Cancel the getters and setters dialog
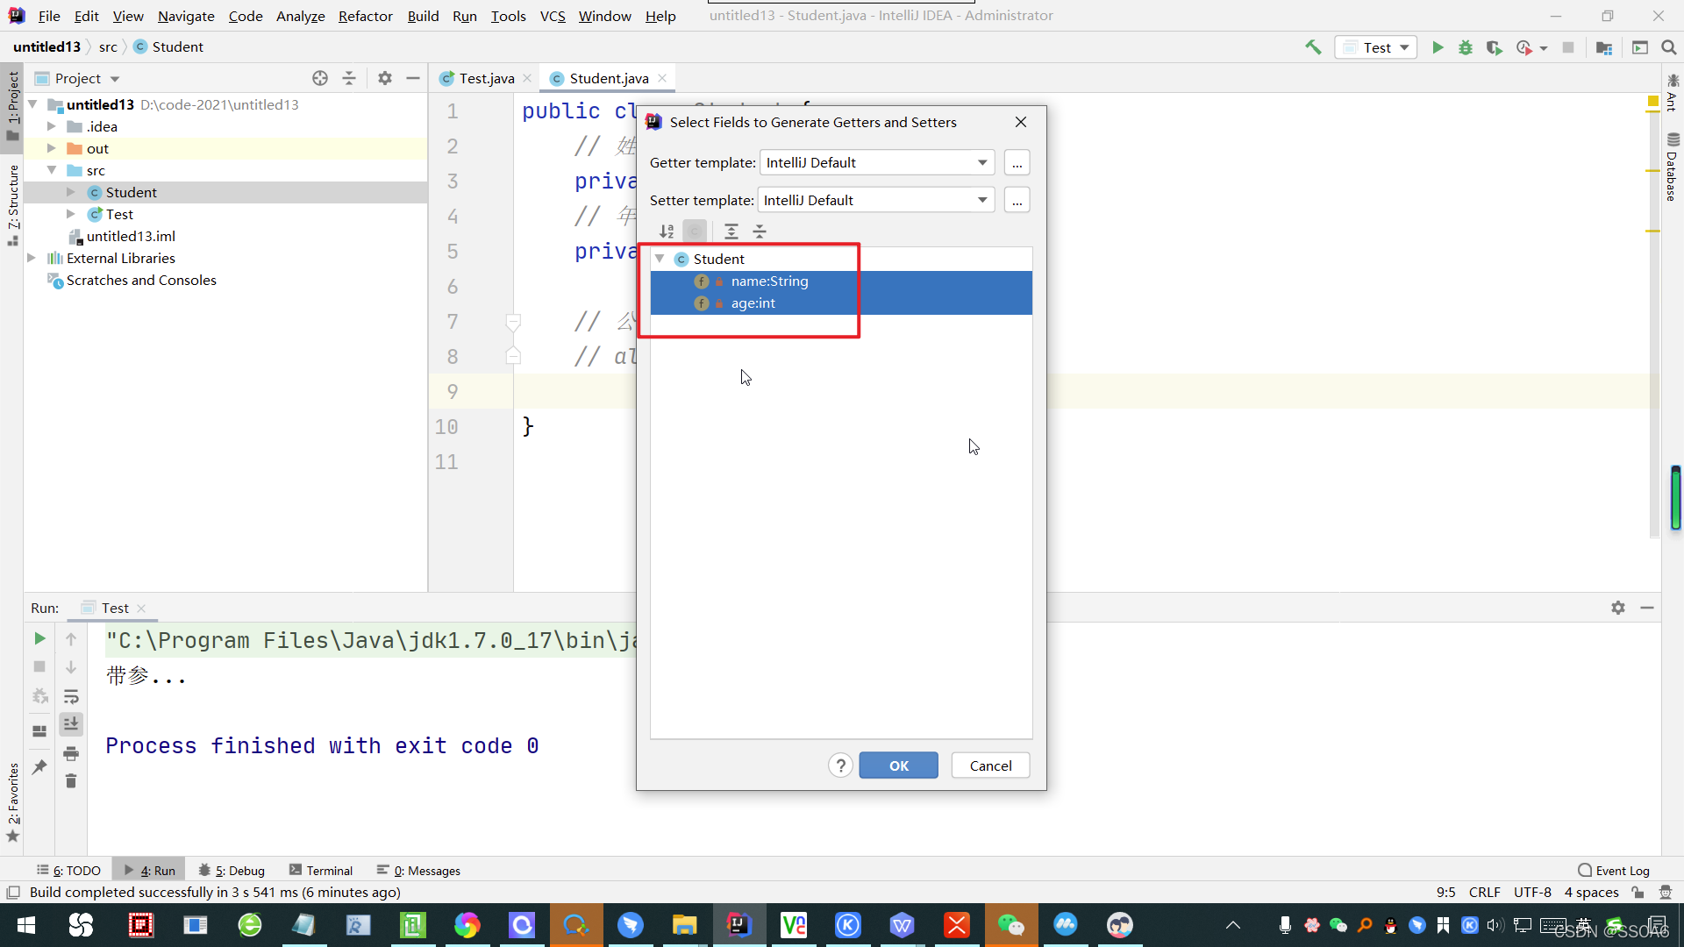The image size is (1684, 947). [990, 765]
